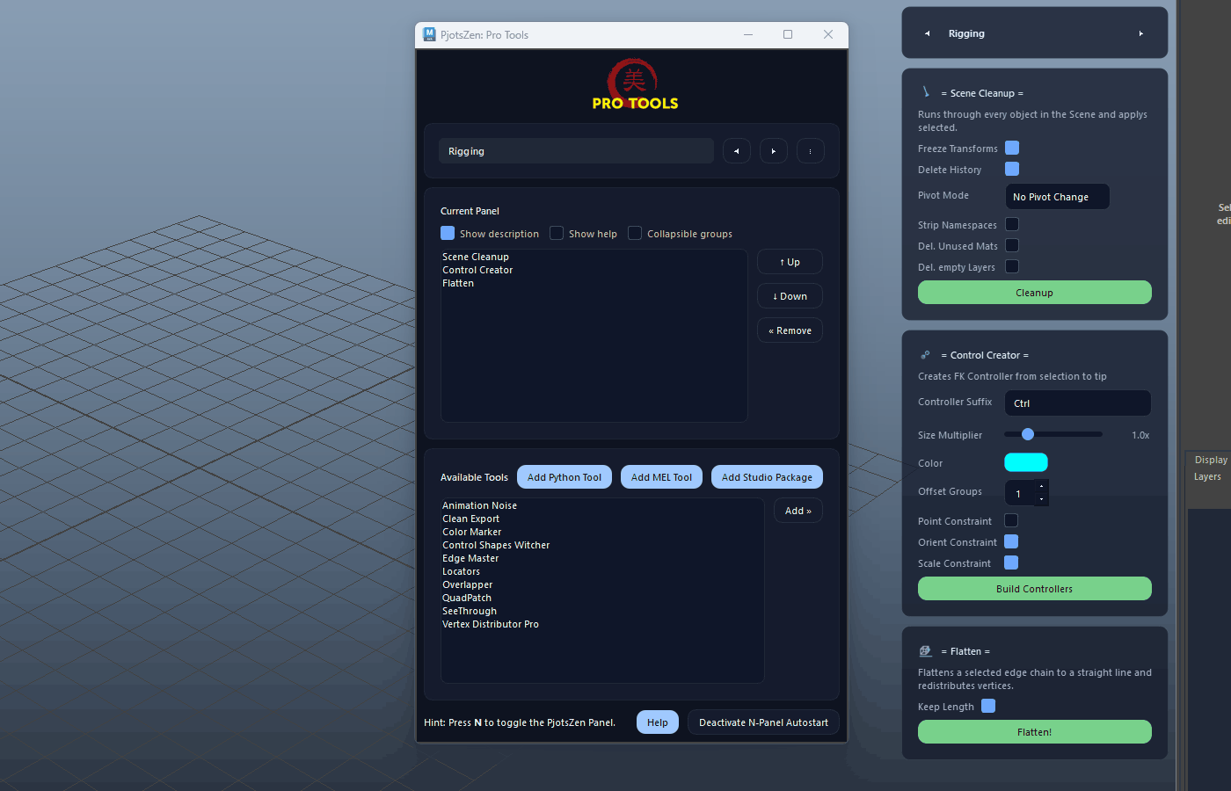
Task: Decrease Offset Groups value with down arrow
Action: (x=1041, y=499)
